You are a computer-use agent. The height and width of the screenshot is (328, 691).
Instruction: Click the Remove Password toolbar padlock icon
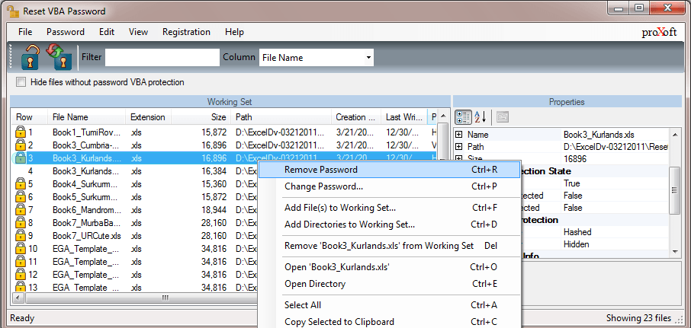[30, 58]
